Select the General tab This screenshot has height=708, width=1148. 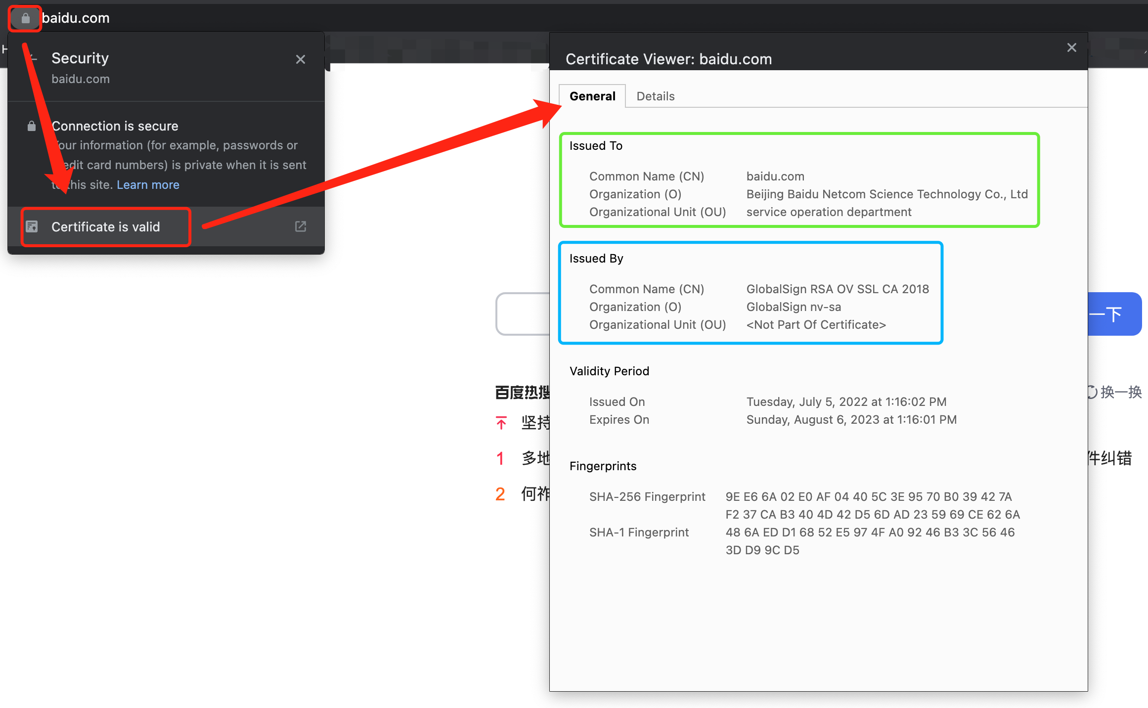pos(592,96)
